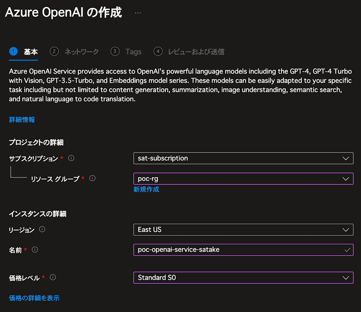This screenshot has width=361, height=312.
Task: Open the 価格の詳細を表示 link
Action: (34, 298)
